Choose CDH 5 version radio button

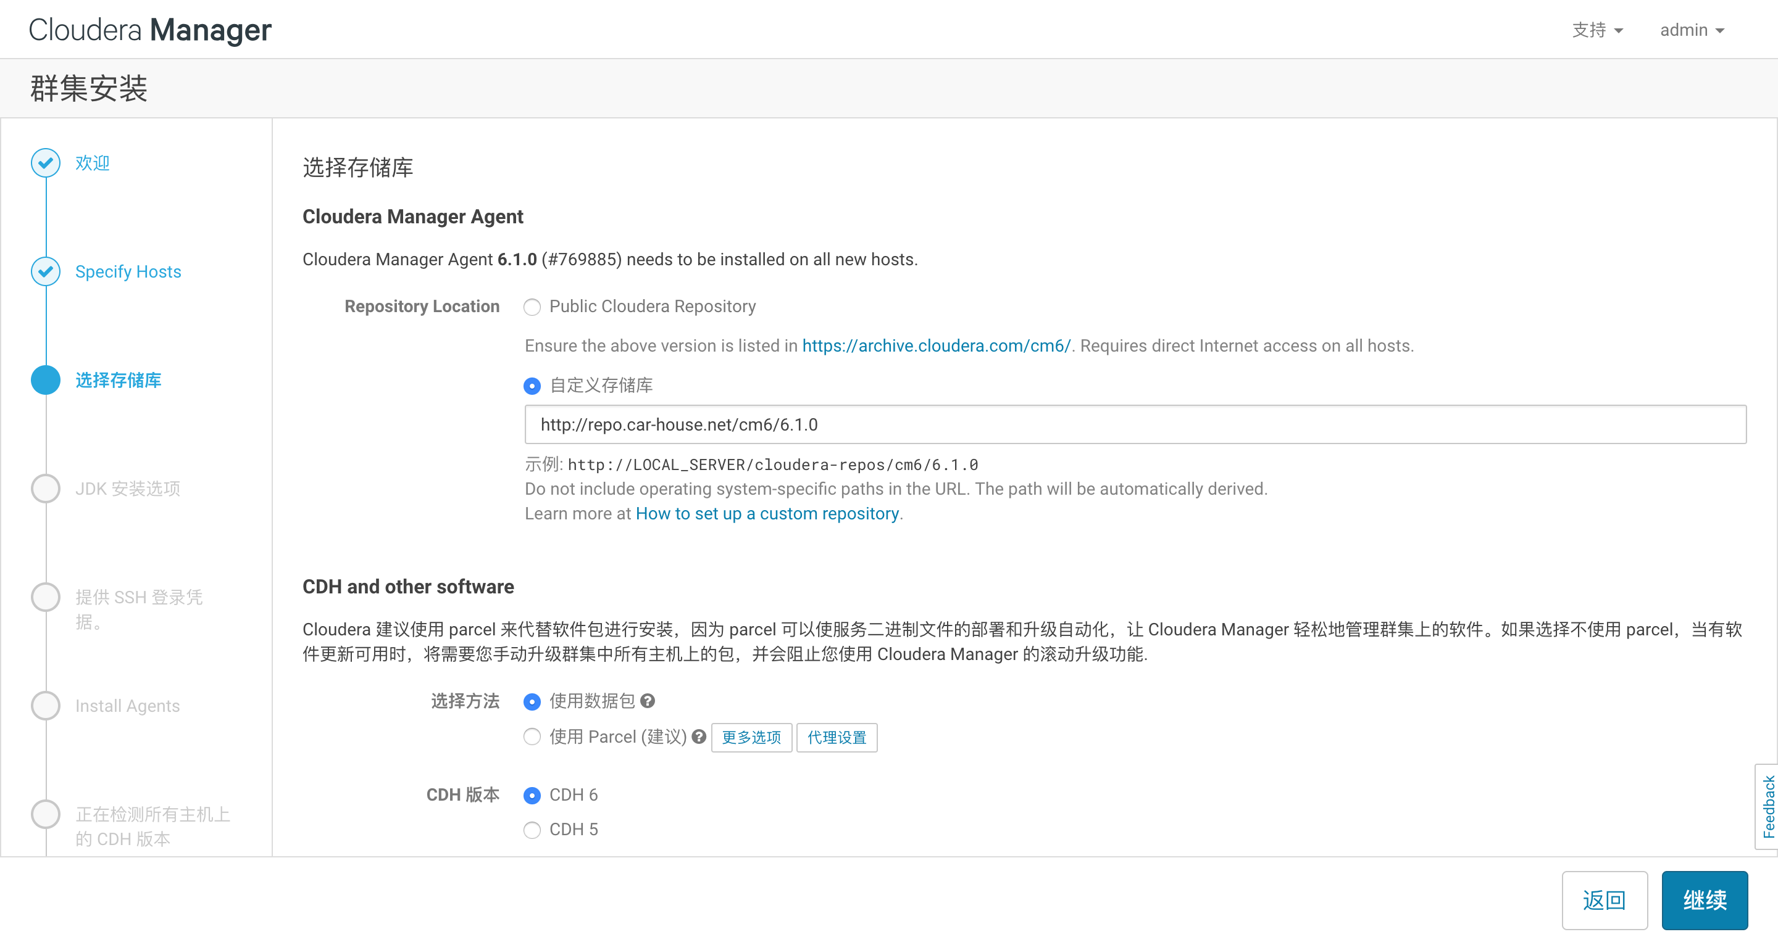(x=532, y=830)
